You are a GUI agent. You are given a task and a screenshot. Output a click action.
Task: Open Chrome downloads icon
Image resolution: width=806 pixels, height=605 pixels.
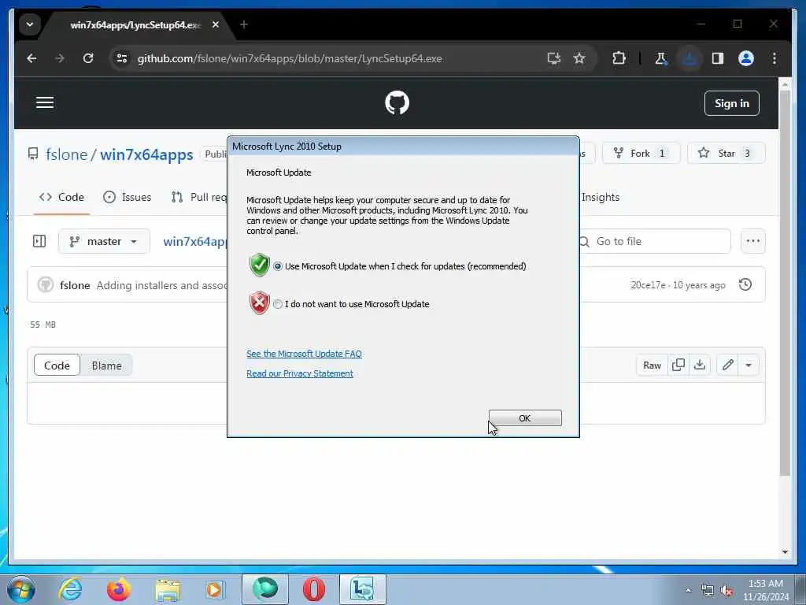(690, 58)
